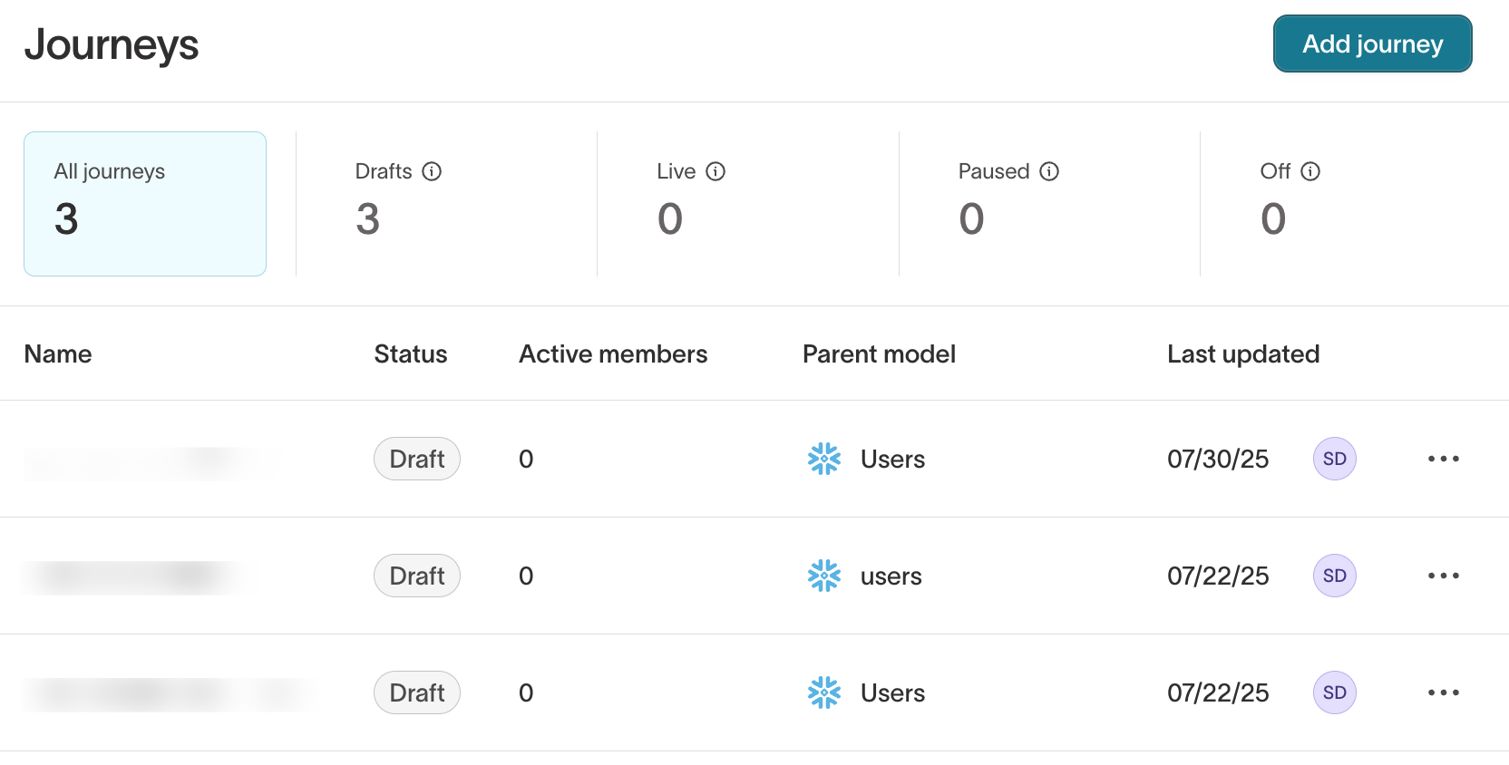Screen dimensions: 1509x765
Task: Open the Paused info tooltip icon
Action: click(1049, 171)
